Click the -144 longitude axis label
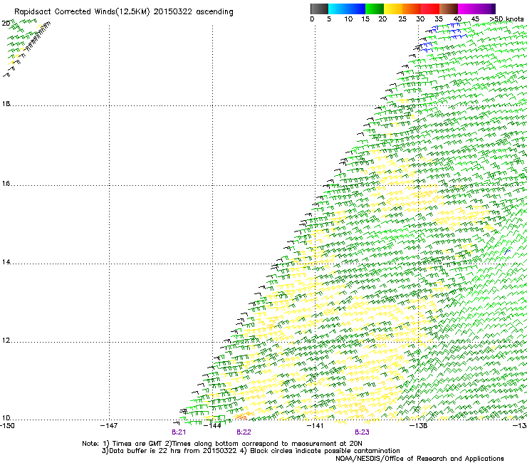The width and height of the screenshot is (527, 463). tap(212, 426)
